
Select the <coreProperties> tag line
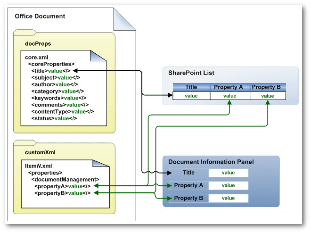point(51,64)
